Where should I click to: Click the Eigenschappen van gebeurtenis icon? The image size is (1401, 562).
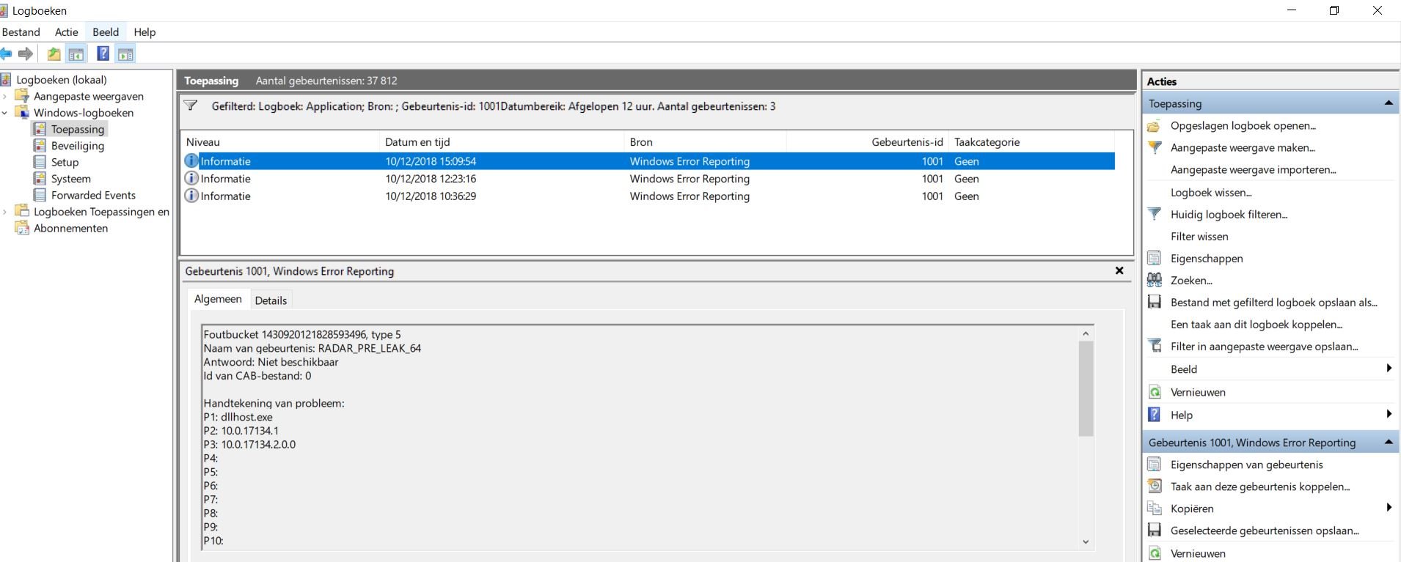1155,465
